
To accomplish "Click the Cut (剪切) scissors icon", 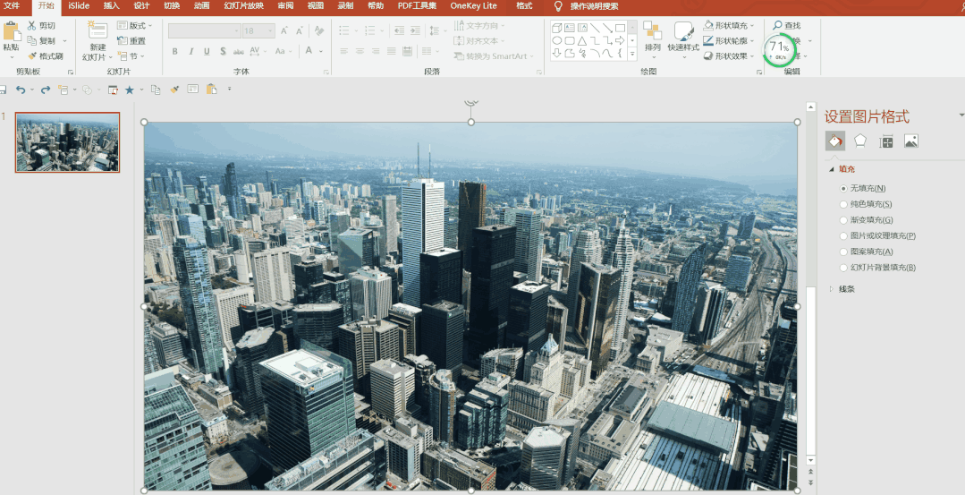I will coord(31,25).
